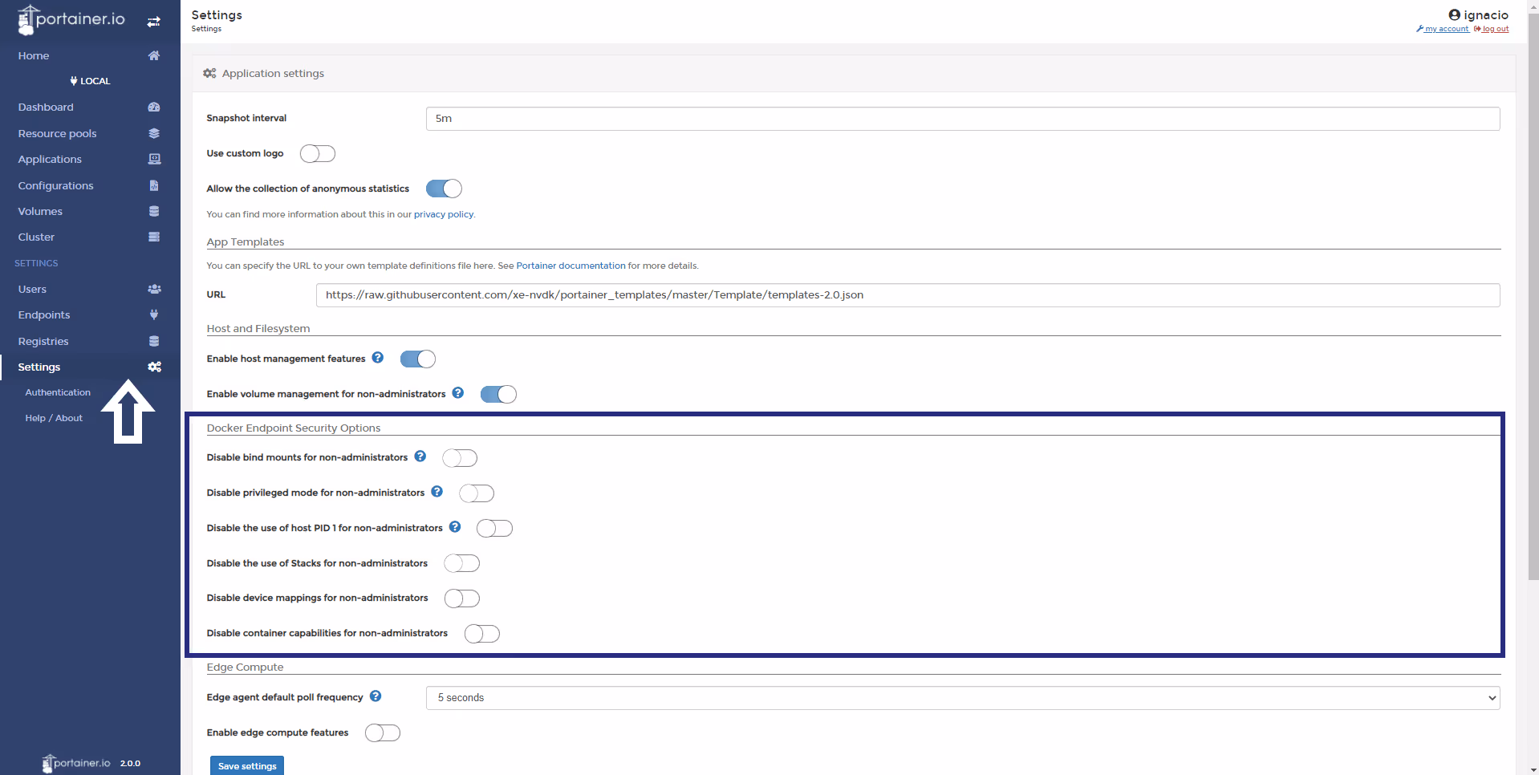Click the portainer.io logo in sidebar header
1539x775 pixels.
[71, 20]
